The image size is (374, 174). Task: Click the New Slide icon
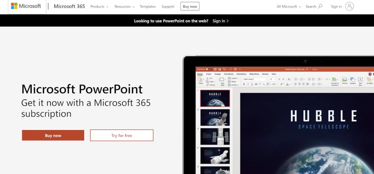(x=222, y=80)
